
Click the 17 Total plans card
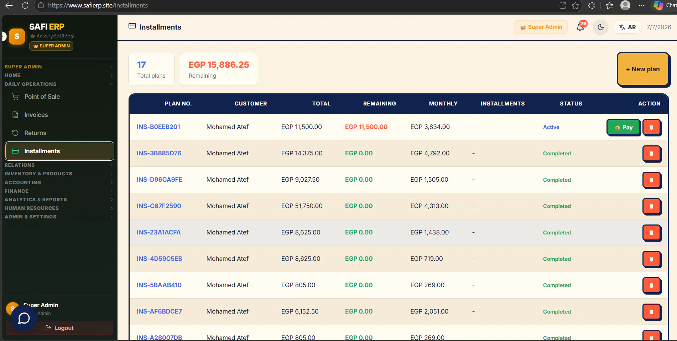[x=151, y=69]
